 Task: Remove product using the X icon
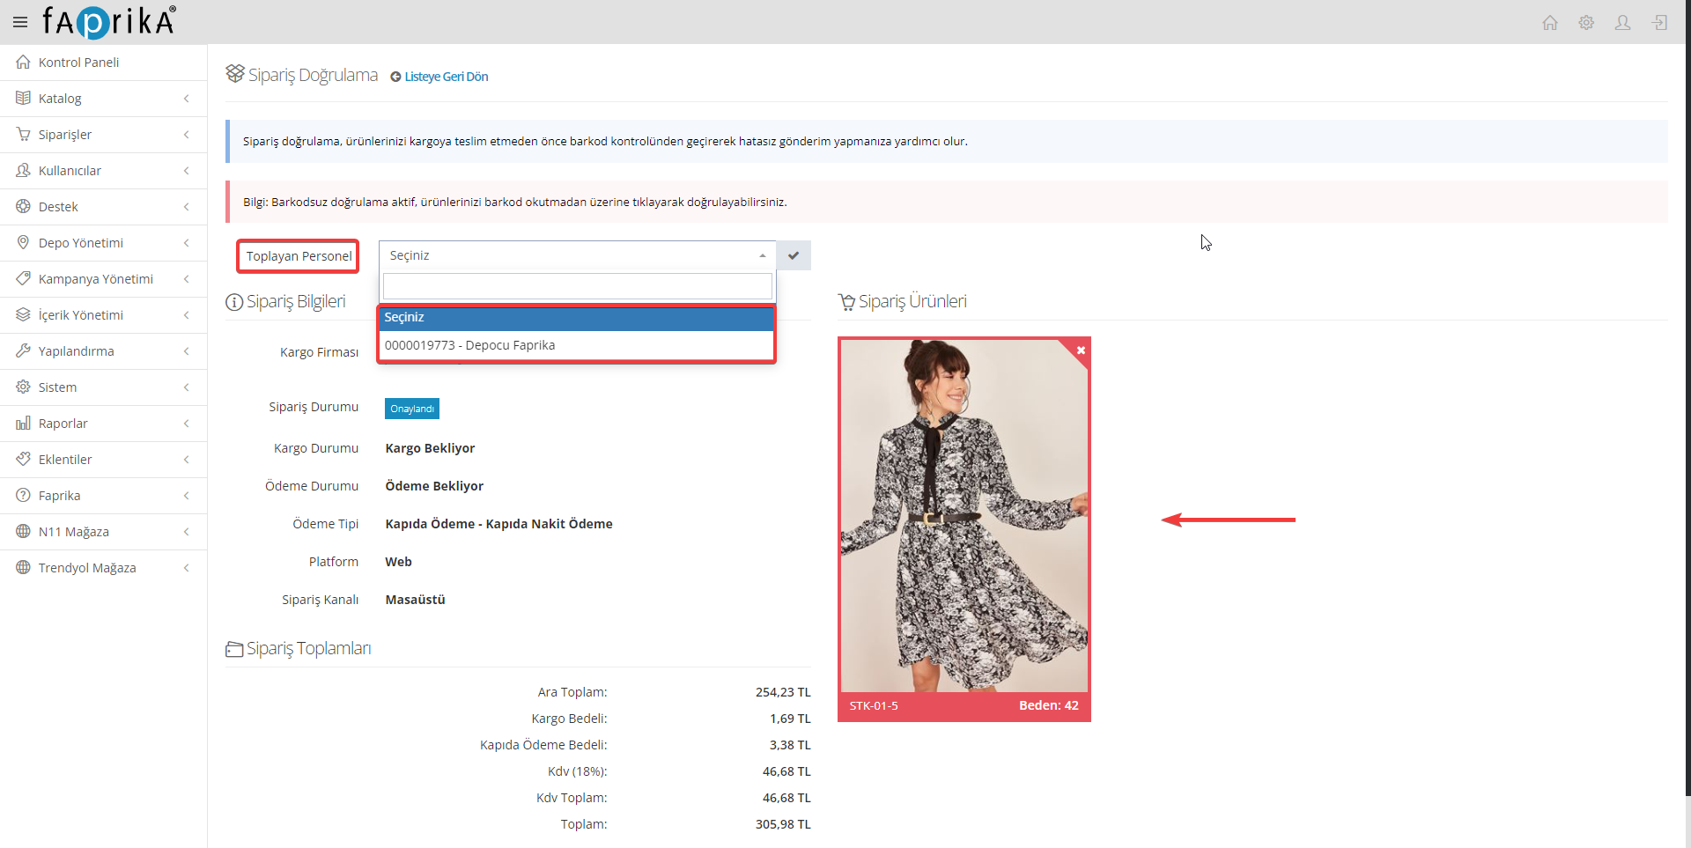click(1081, 350)
